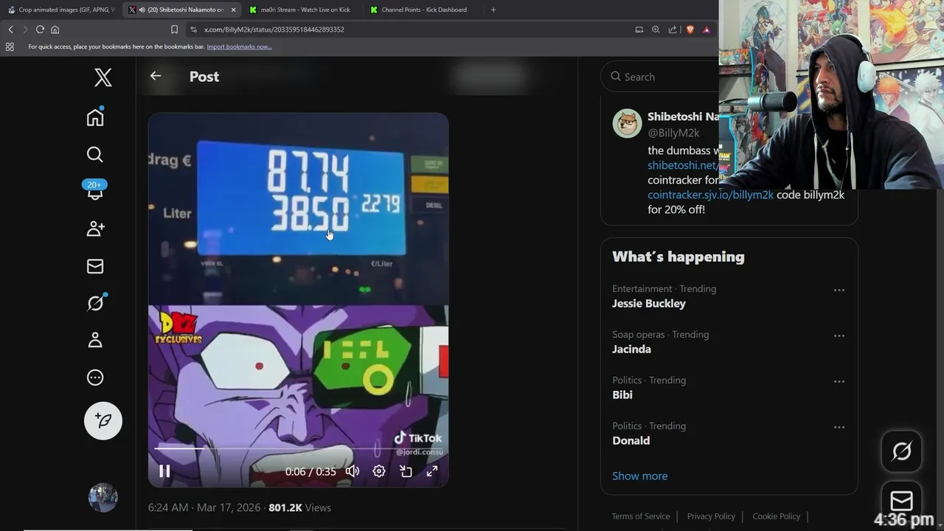The width and height of the screenshot is (944, 531).
Task: Open Profile icon in sidebar
Action: pos(95,340)
